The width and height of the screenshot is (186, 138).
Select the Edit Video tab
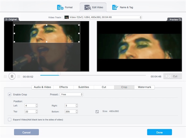pyautogui.click(x=93, y=7)
